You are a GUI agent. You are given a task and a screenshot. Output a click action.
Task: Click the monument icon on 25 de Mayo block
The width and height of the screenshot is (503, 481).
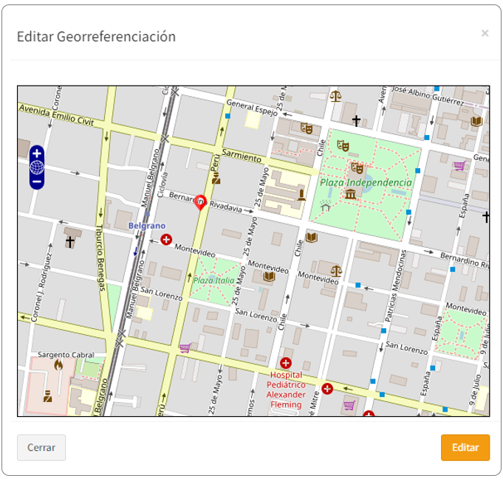301,195
